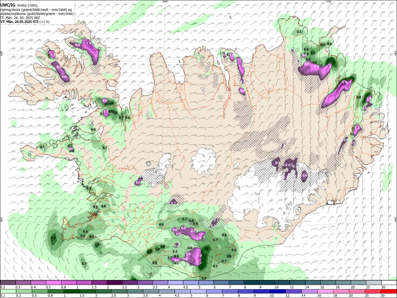
Task: Click the dark blue rain swatch labeled 10
Action: tap(277, 291)
